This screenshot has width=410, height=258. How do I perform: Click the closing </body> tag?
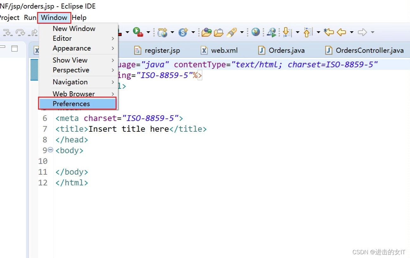(x=72, y=172)
